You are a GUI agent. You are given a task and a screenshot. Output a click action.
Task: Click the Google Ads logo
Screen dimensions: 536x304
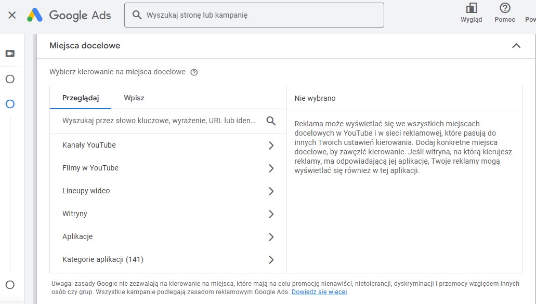point(69,15)
